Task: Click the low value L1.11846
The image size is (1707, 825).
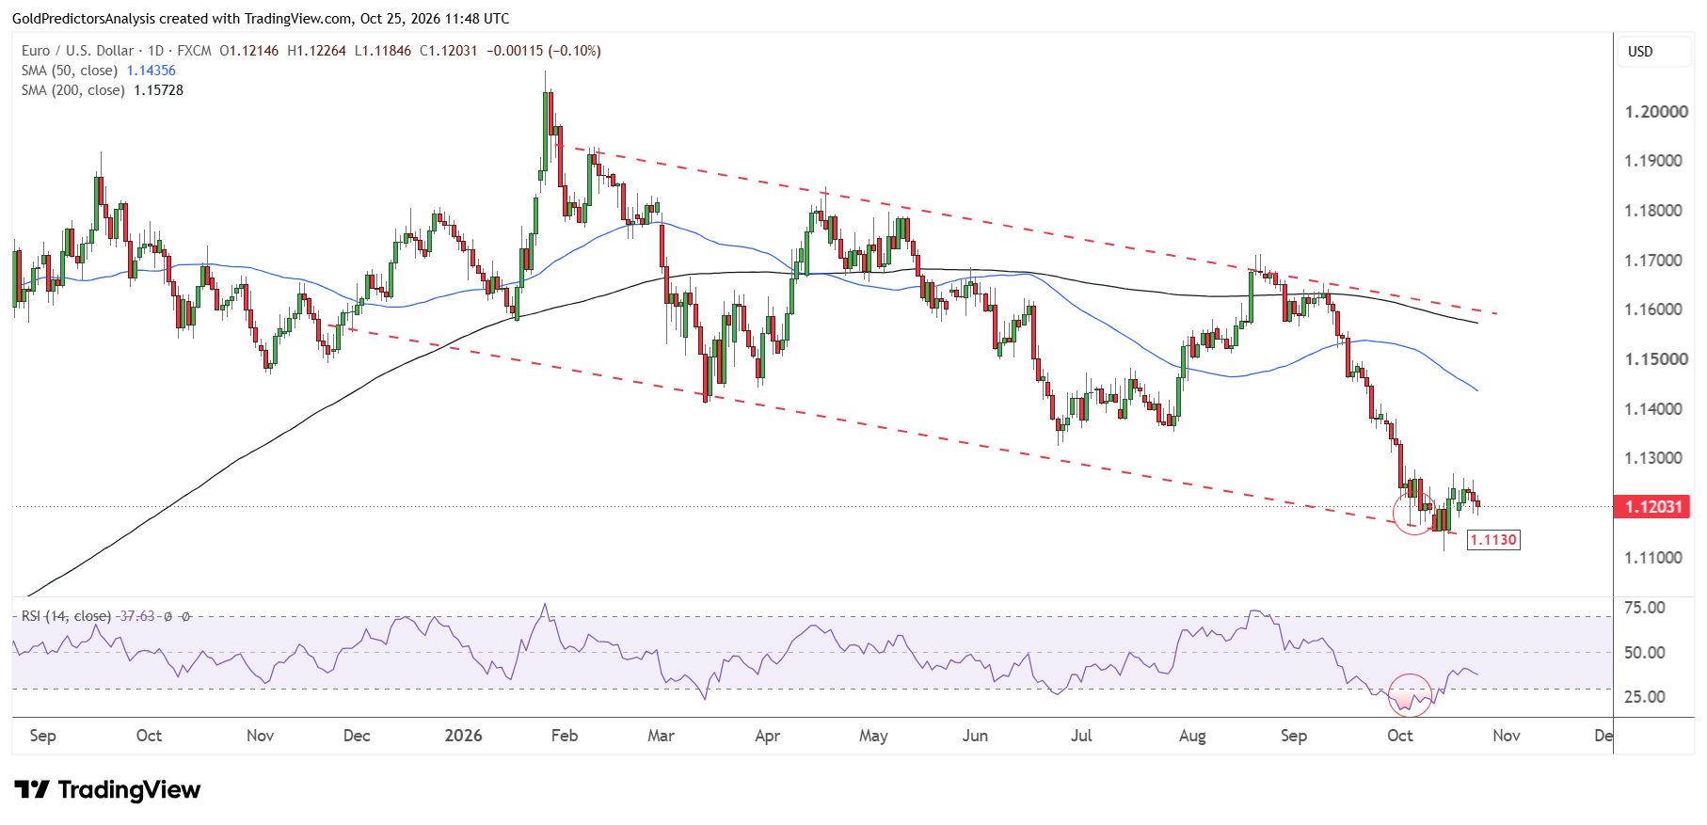Action: tap(383, 51)
